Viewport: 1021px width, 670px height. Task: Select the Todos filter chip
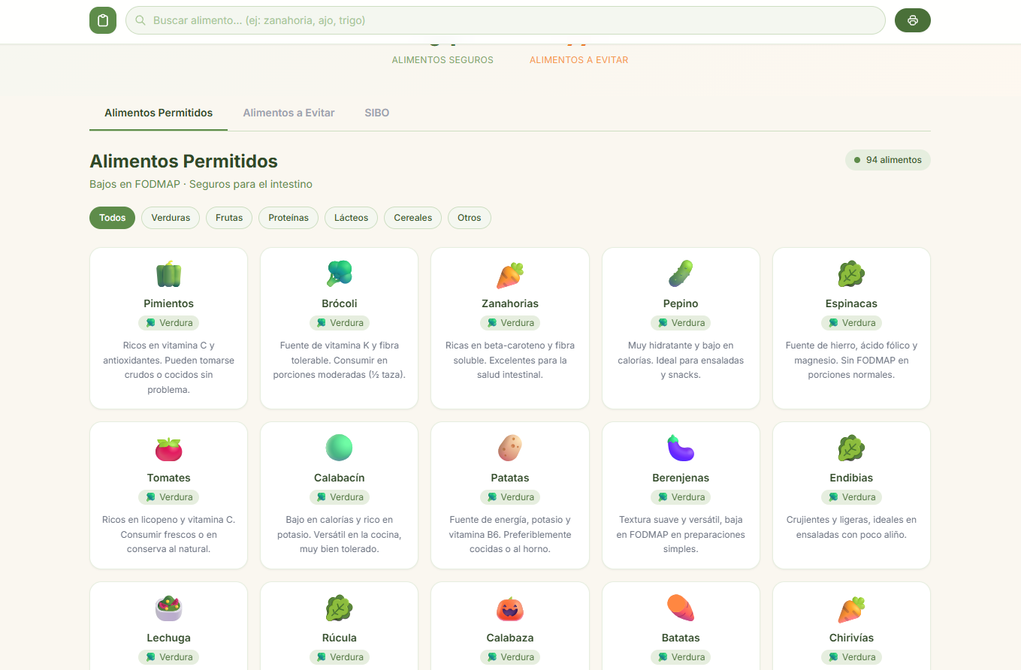pyautogui.click(x=113, y=218)
